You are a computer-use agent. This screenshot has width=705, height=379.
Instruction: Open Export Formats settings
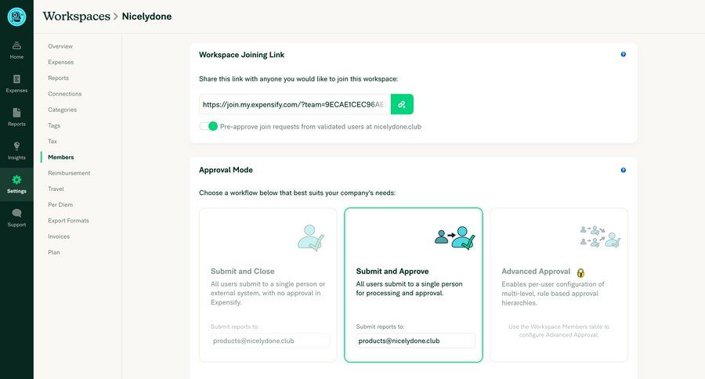(68, 220)
